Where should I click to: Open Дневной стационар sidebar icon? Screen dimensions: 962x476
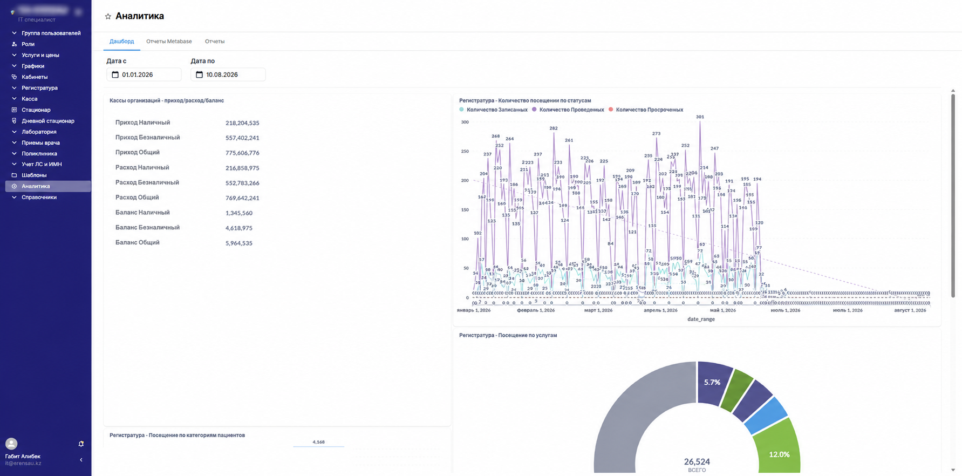pyautogui.click(x=14, y=121)
